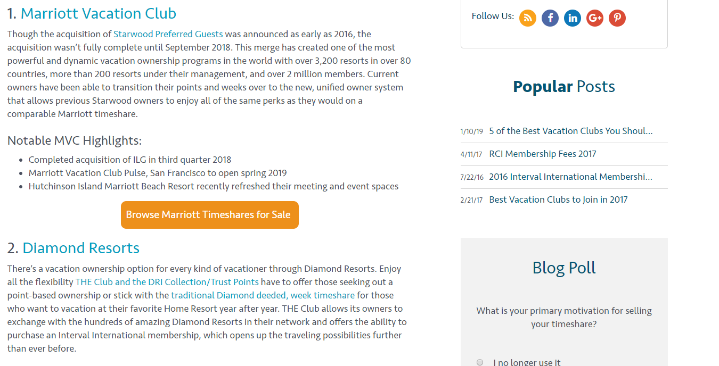This screenshot has width=719, height=366.
Task: Open "5 of the Best Vacation Clubs" post
Action: [571, 131]
